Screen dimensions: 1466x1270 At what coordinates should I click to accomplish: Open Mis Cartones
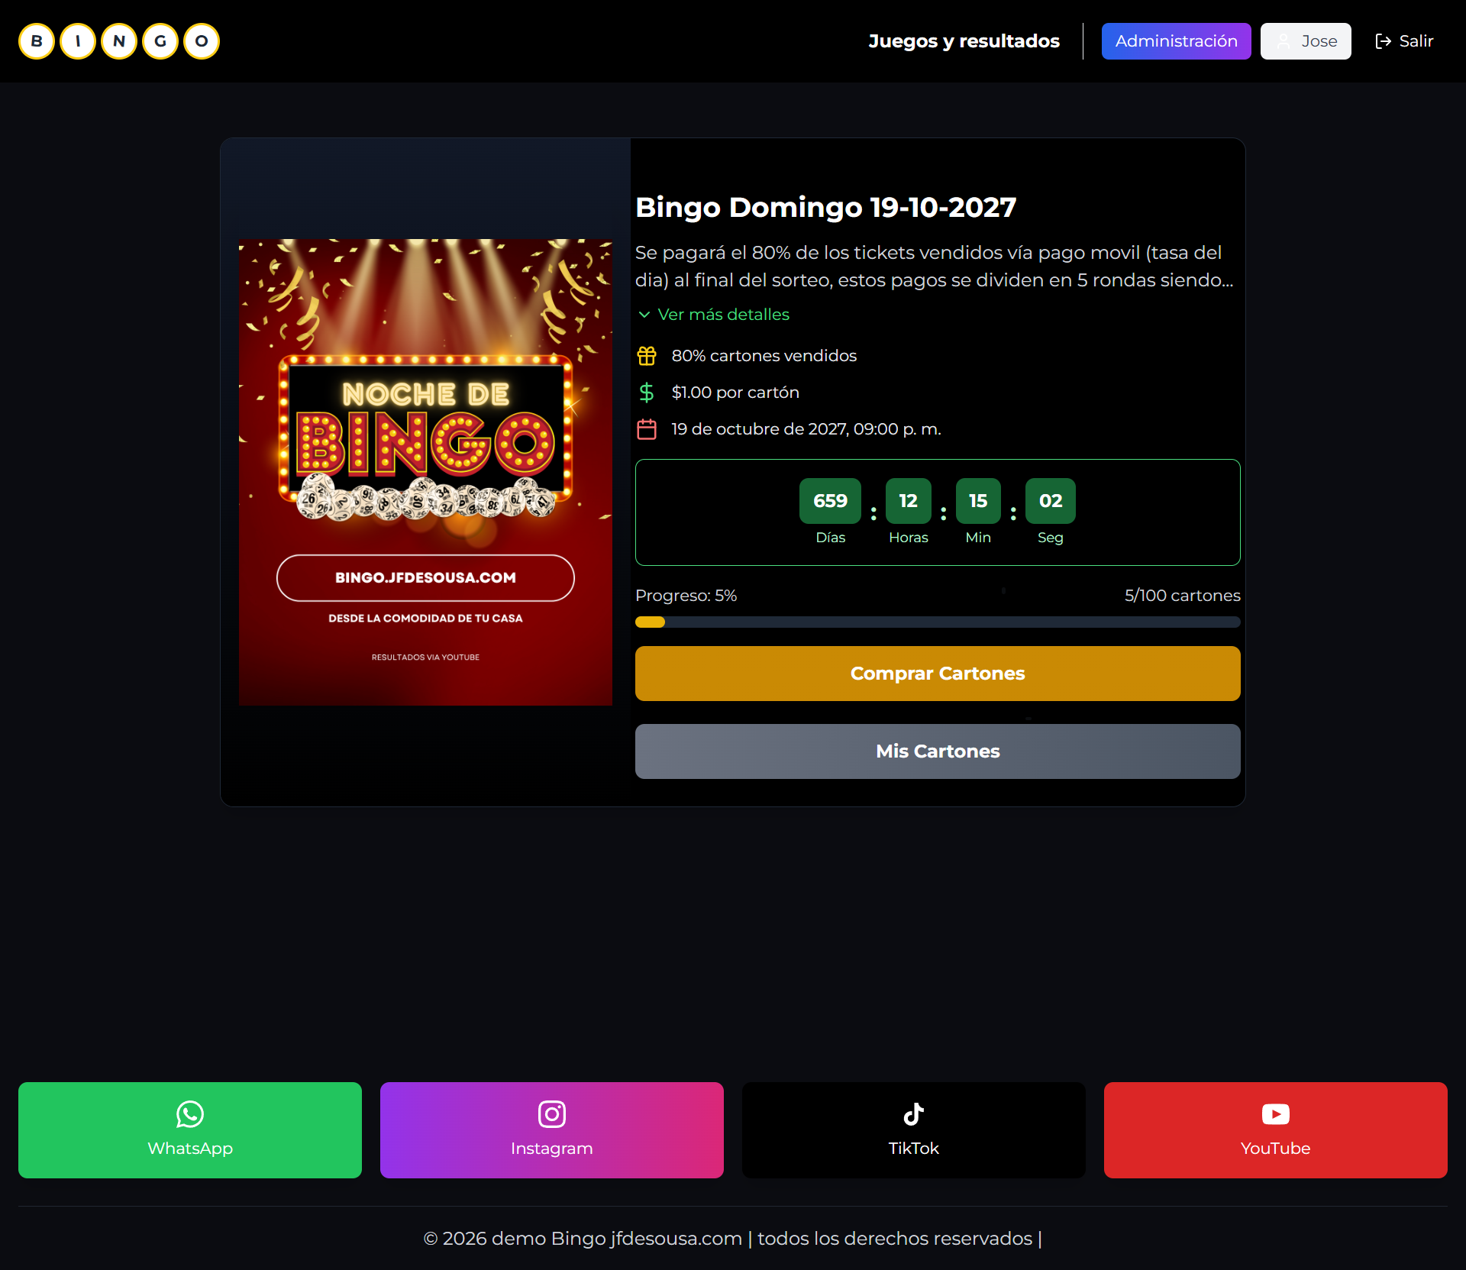938,751
